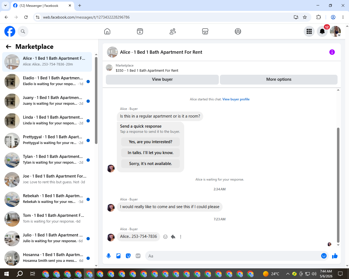Screen dimensions: 349x279
Task: Open the Joe conversation
Action: tap(47, 180)
